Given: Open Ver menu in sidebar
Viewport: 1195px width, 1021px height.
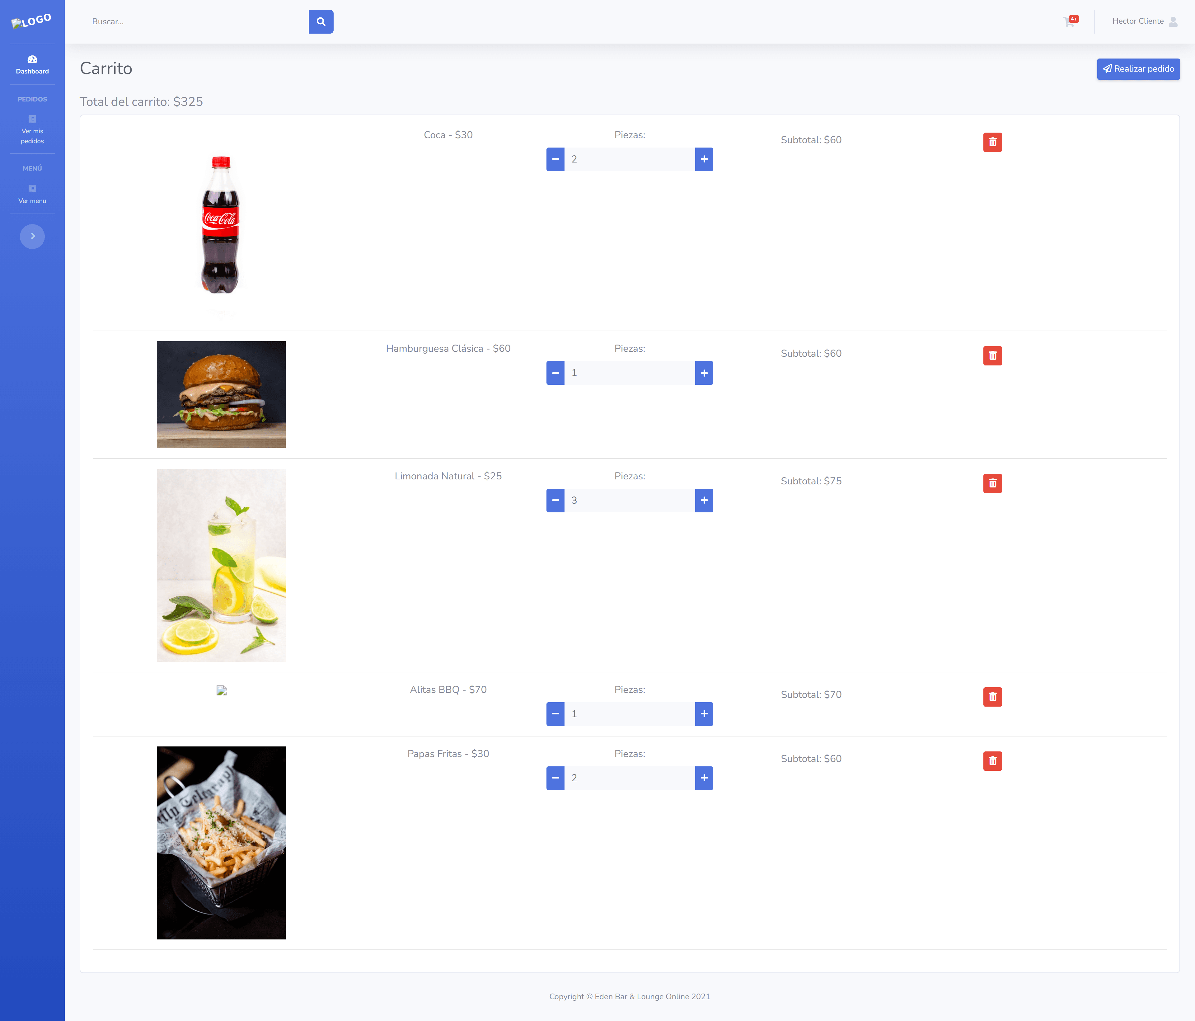Looking at the screenshot, I should (32, 194).
